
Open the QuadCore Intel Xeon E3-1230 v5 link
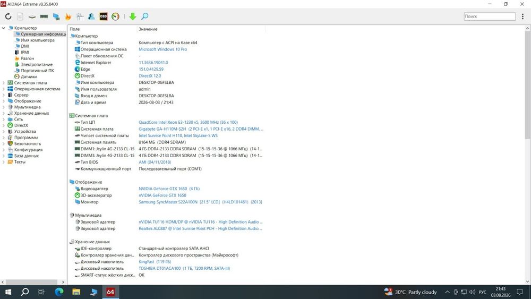point(188,122)
